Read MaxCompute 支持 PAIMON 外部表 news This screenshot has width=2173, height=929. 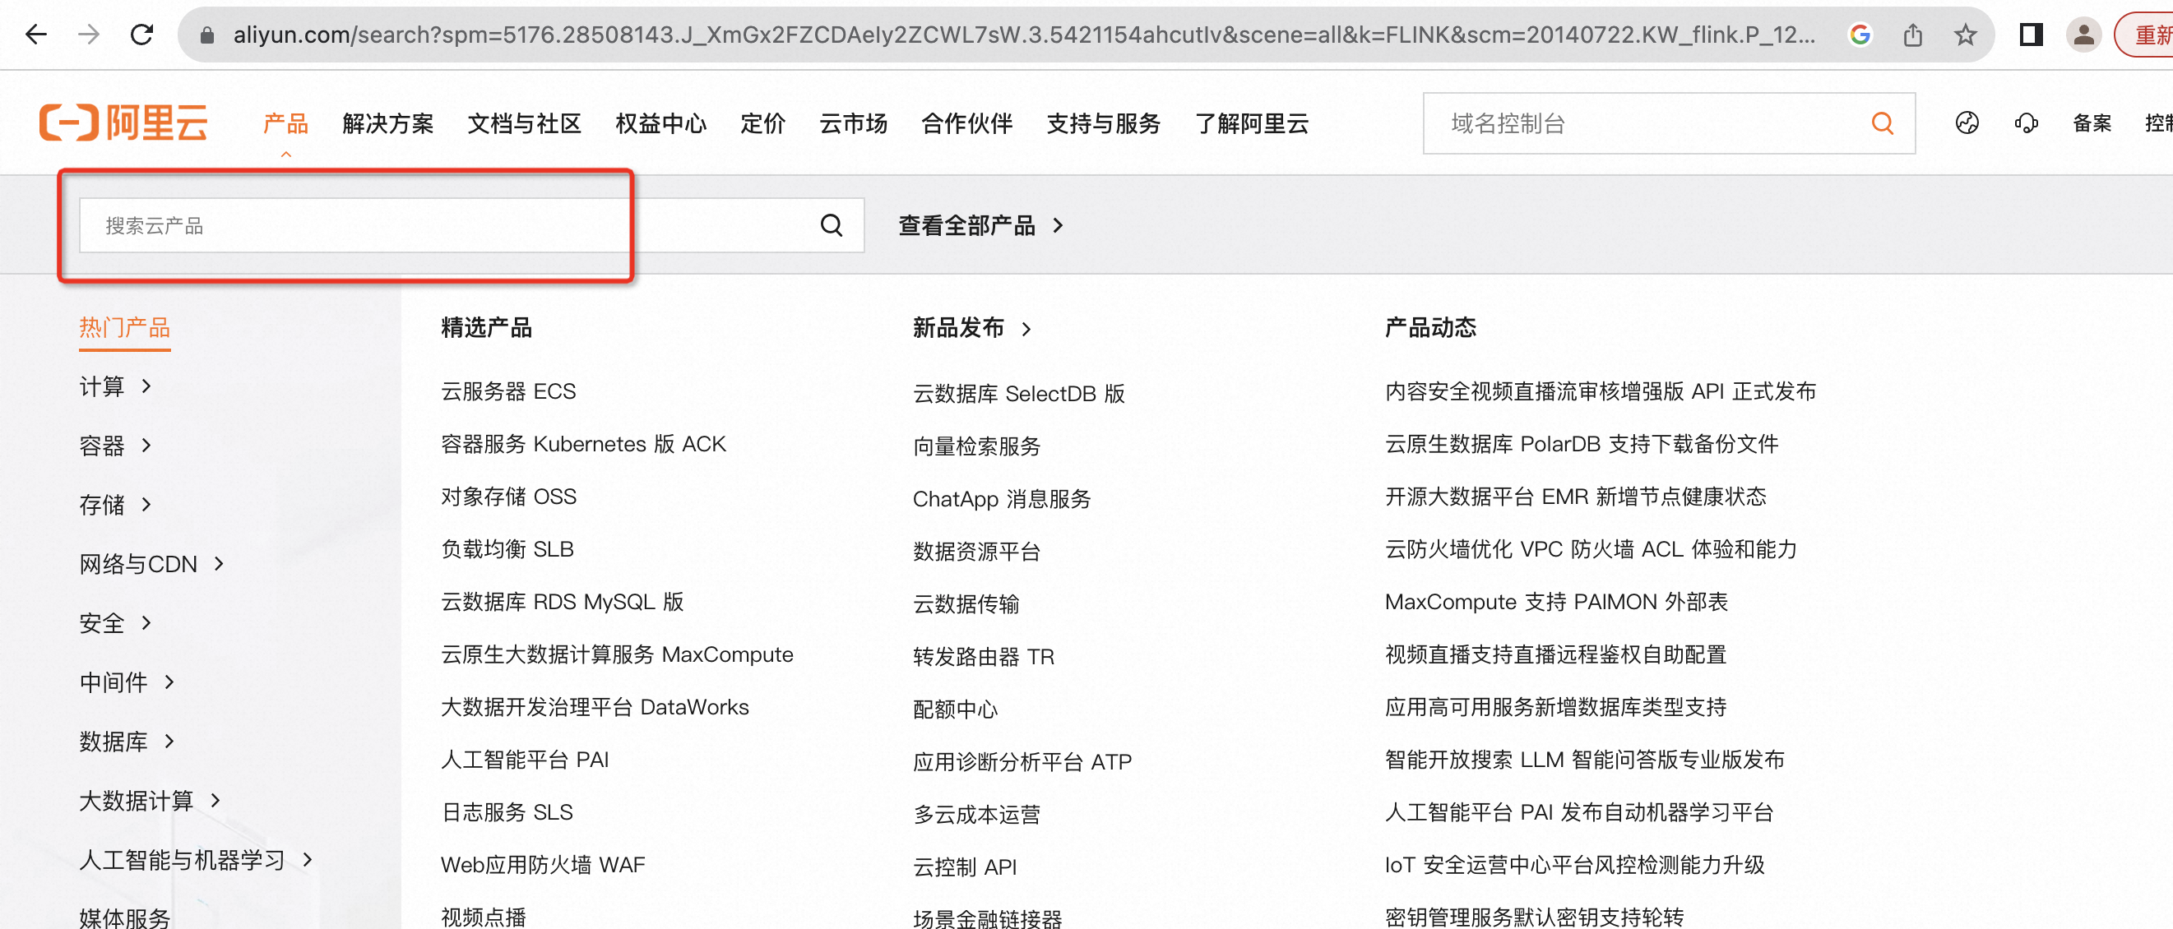[1556, 601]
